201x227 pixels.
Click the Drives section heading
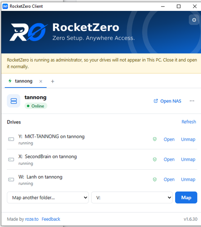tap(14, 122)
